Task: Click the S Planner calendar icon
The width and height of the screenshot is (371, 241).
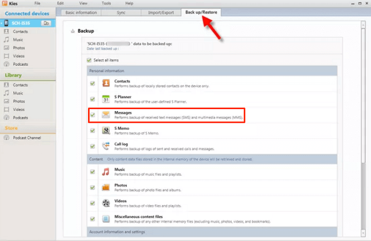Action: point(106,99)
